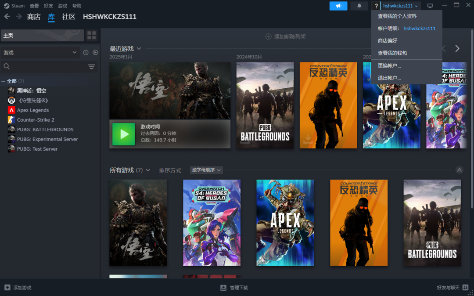Choose 更换帐户... from account menu
Image resolution: width=474 pixels, height=296 pixels.
(406, 65)
